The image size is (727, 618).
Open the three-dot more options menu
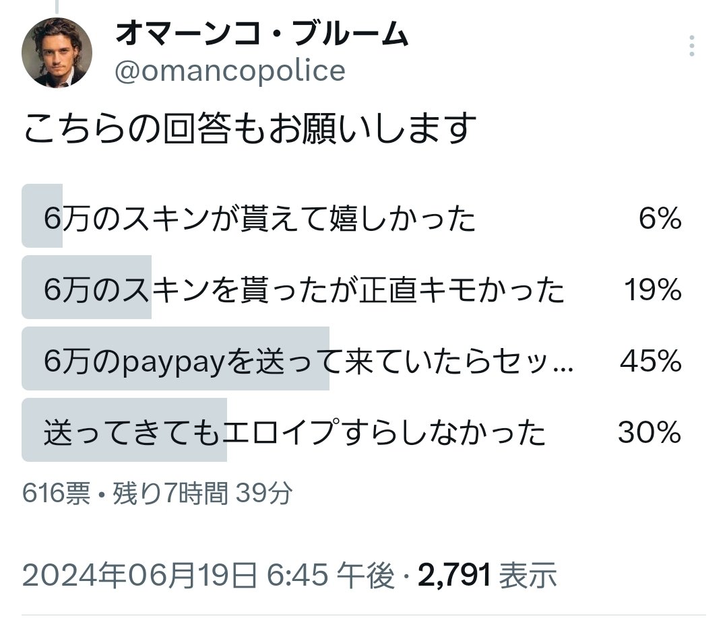[x=691, y=46]
